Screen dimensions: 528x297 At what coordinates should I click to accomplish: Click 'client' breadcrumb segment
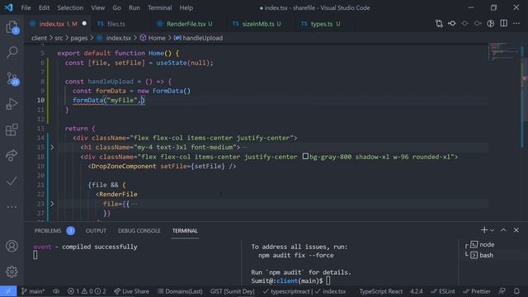point(39,38)
